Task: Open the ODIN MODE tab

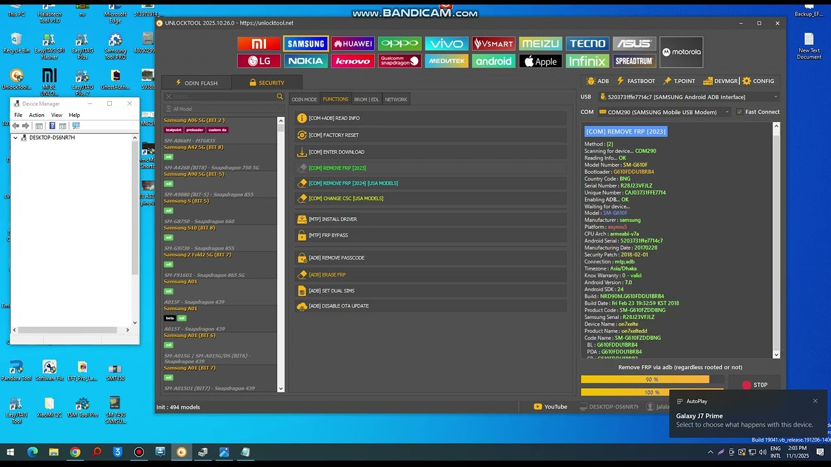Action: point(304,99)
